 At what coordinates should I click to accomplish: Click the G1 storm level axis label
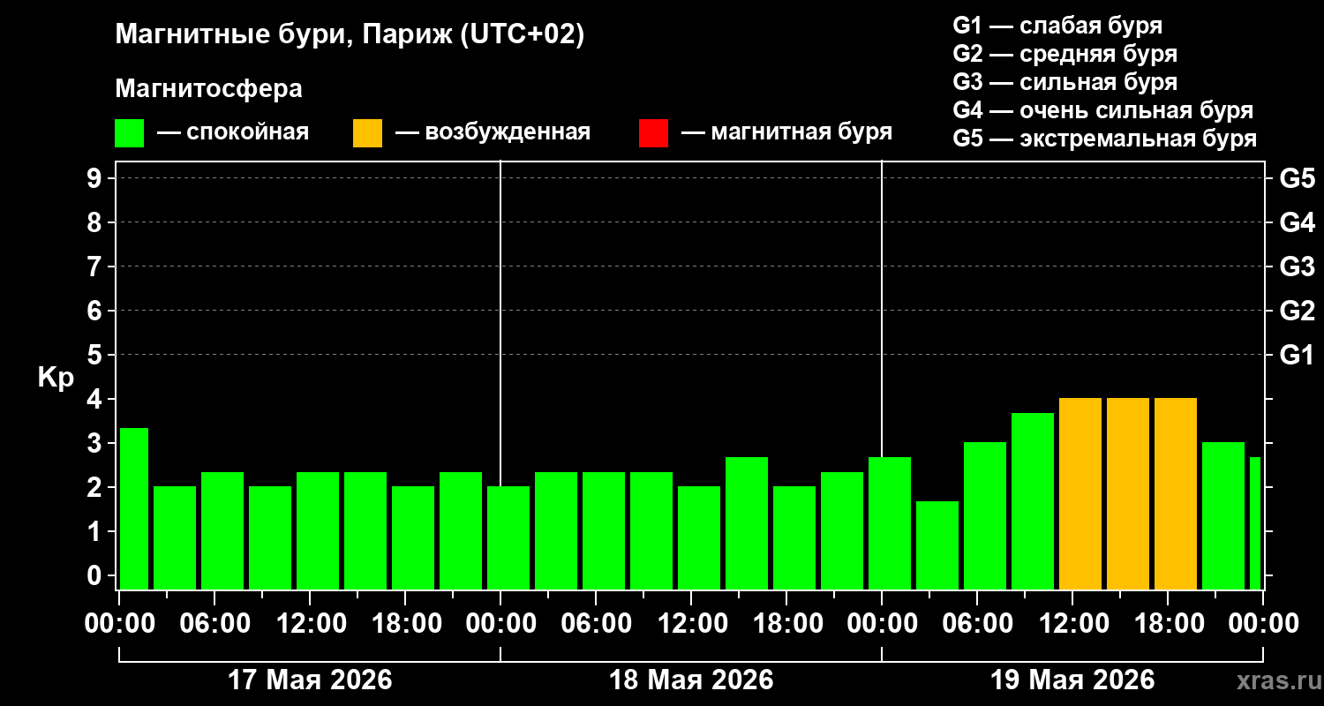(x=1297, y=355)
